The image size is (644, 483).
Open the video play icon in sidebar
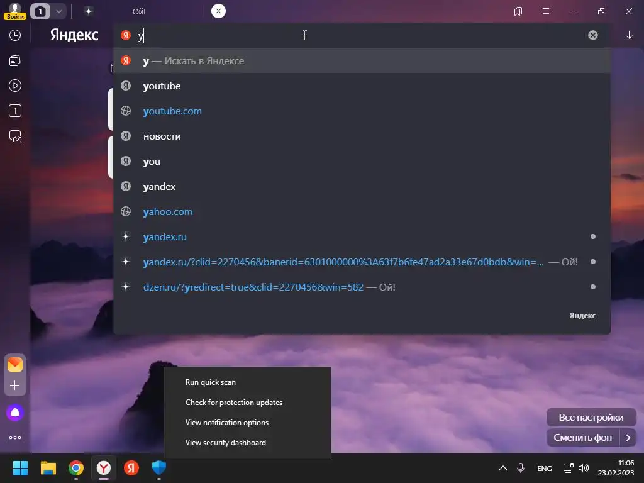pyautogui.click(x=15, y=86)
